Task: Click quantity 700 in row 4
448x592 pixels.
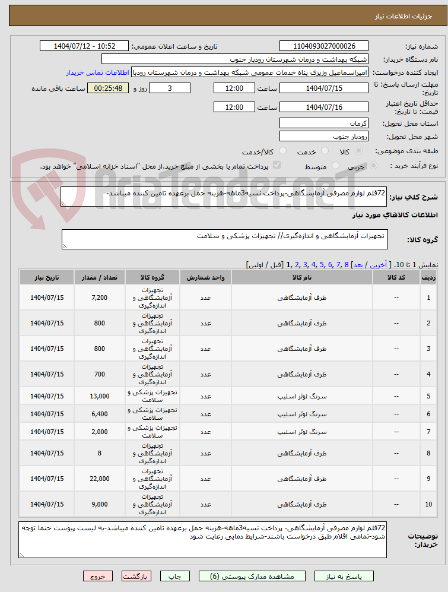Action: tap(100, 374)
